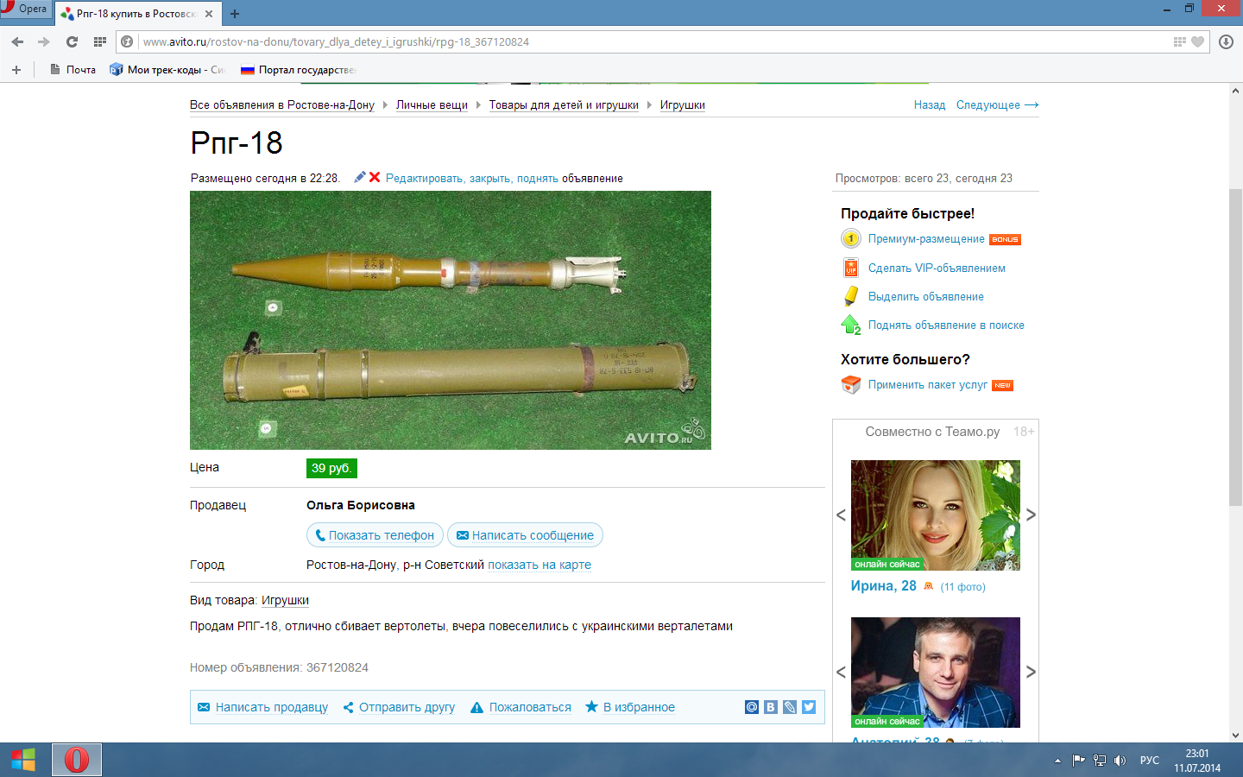This screenshot has height=777, width=1243.
Task: Open the Почта bookmark
Action: tap(73, 70)
